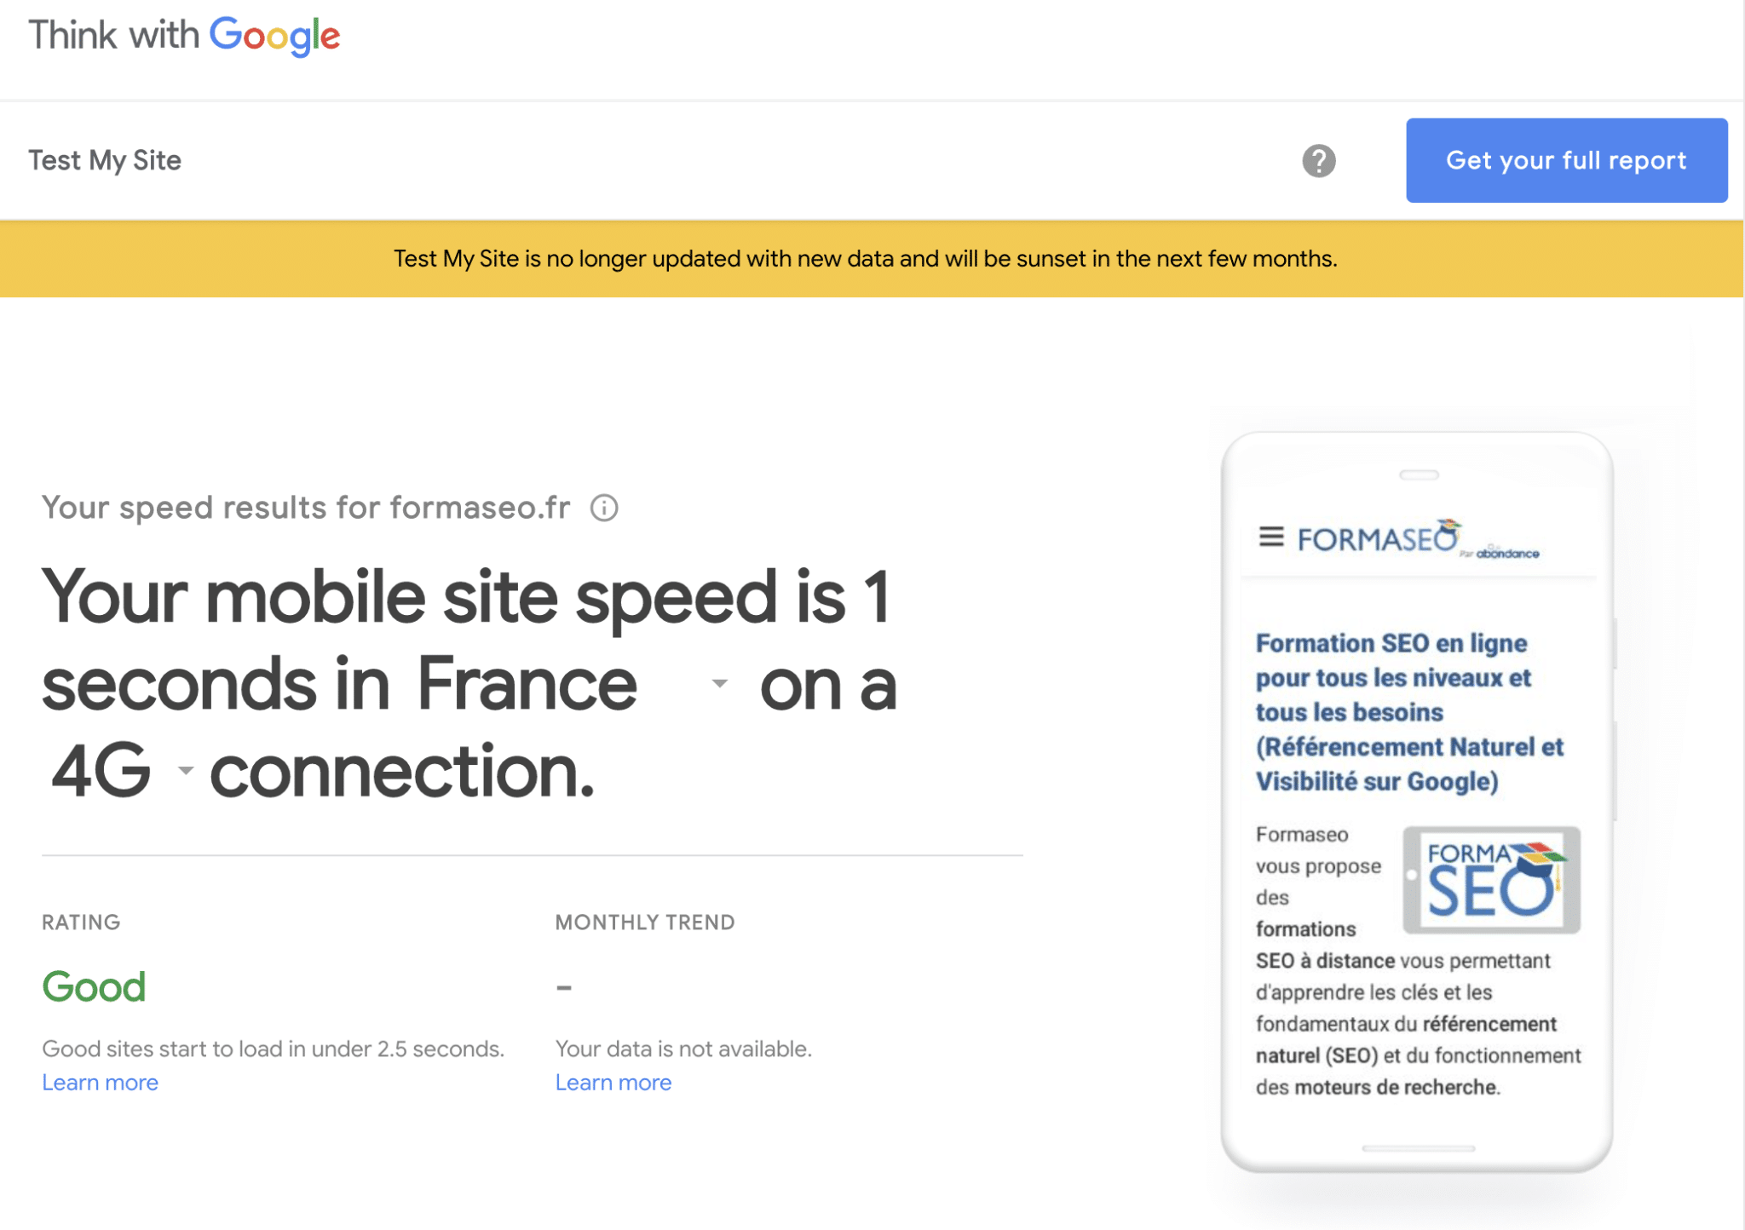
Task: Expand the 4G connection type dropdown
Action: pos(187,772)
